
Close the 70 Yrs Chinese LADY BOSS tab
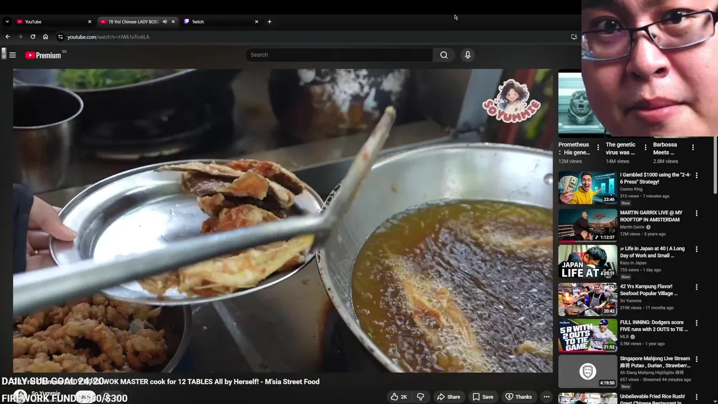coord(173,21)
